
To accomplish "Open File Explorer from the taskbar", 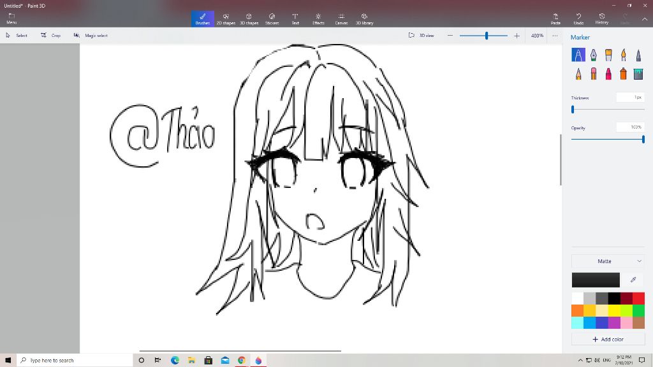I will [x=191, y=361].
